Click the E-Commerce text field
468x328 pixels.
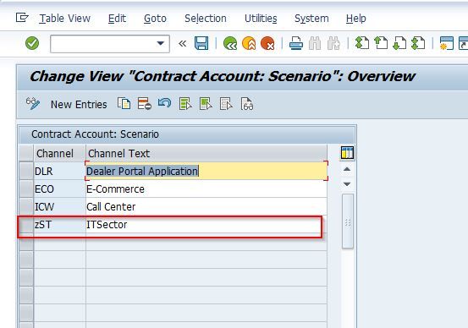(206, 189)
